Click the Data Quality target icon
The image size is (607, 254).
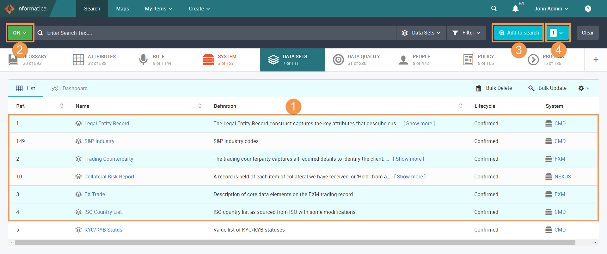(338, 59)
